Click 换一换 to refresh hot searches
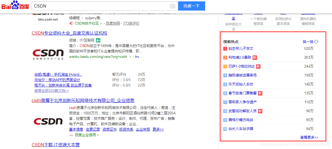Viewport: 332px width, 149px height. click(x=308, y=42)
